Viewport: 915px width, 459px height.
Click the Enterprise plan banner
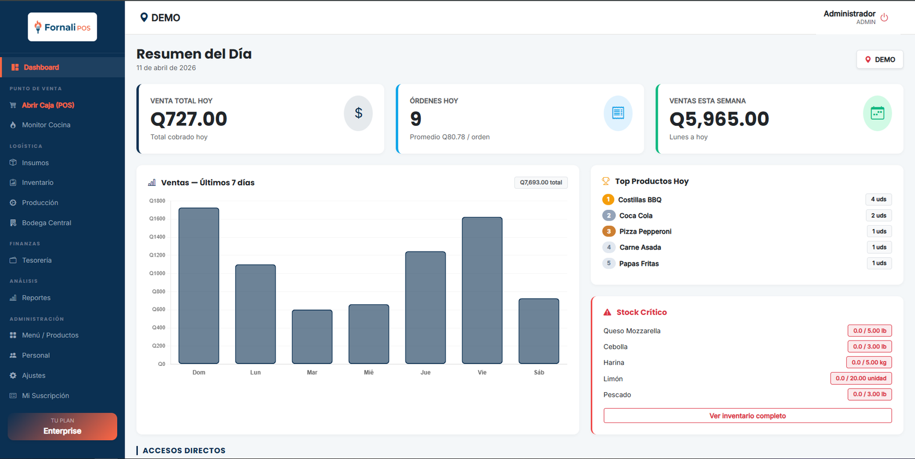62,426
